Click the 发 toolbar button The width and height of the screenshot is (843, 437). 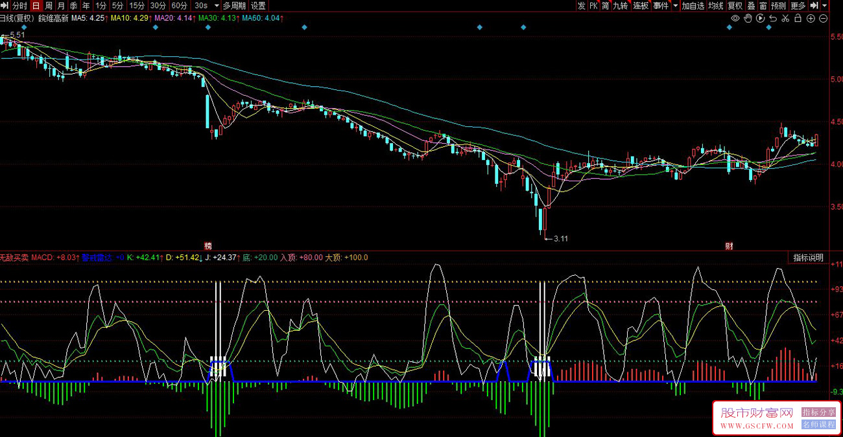click(581, 5)
